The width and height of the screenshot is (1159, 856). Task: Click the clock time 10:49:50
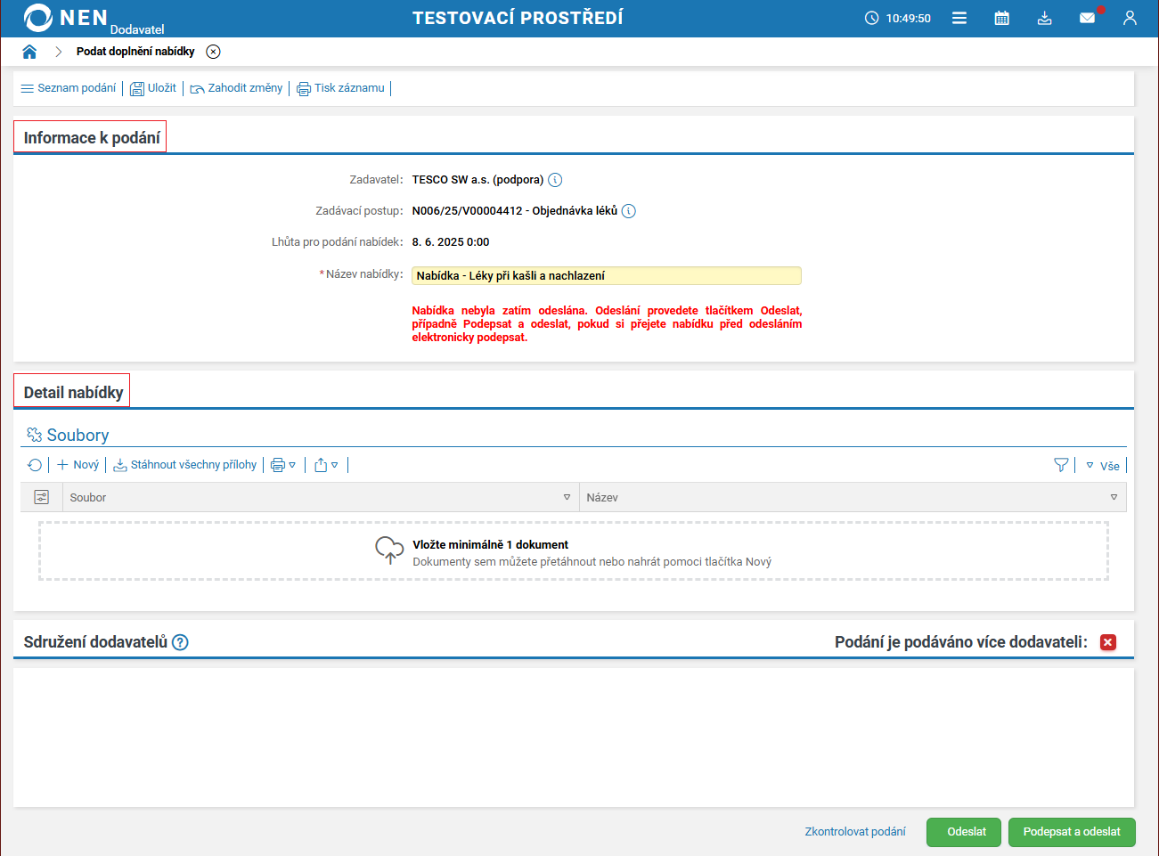pyautogui.click(x=908, y=19)
